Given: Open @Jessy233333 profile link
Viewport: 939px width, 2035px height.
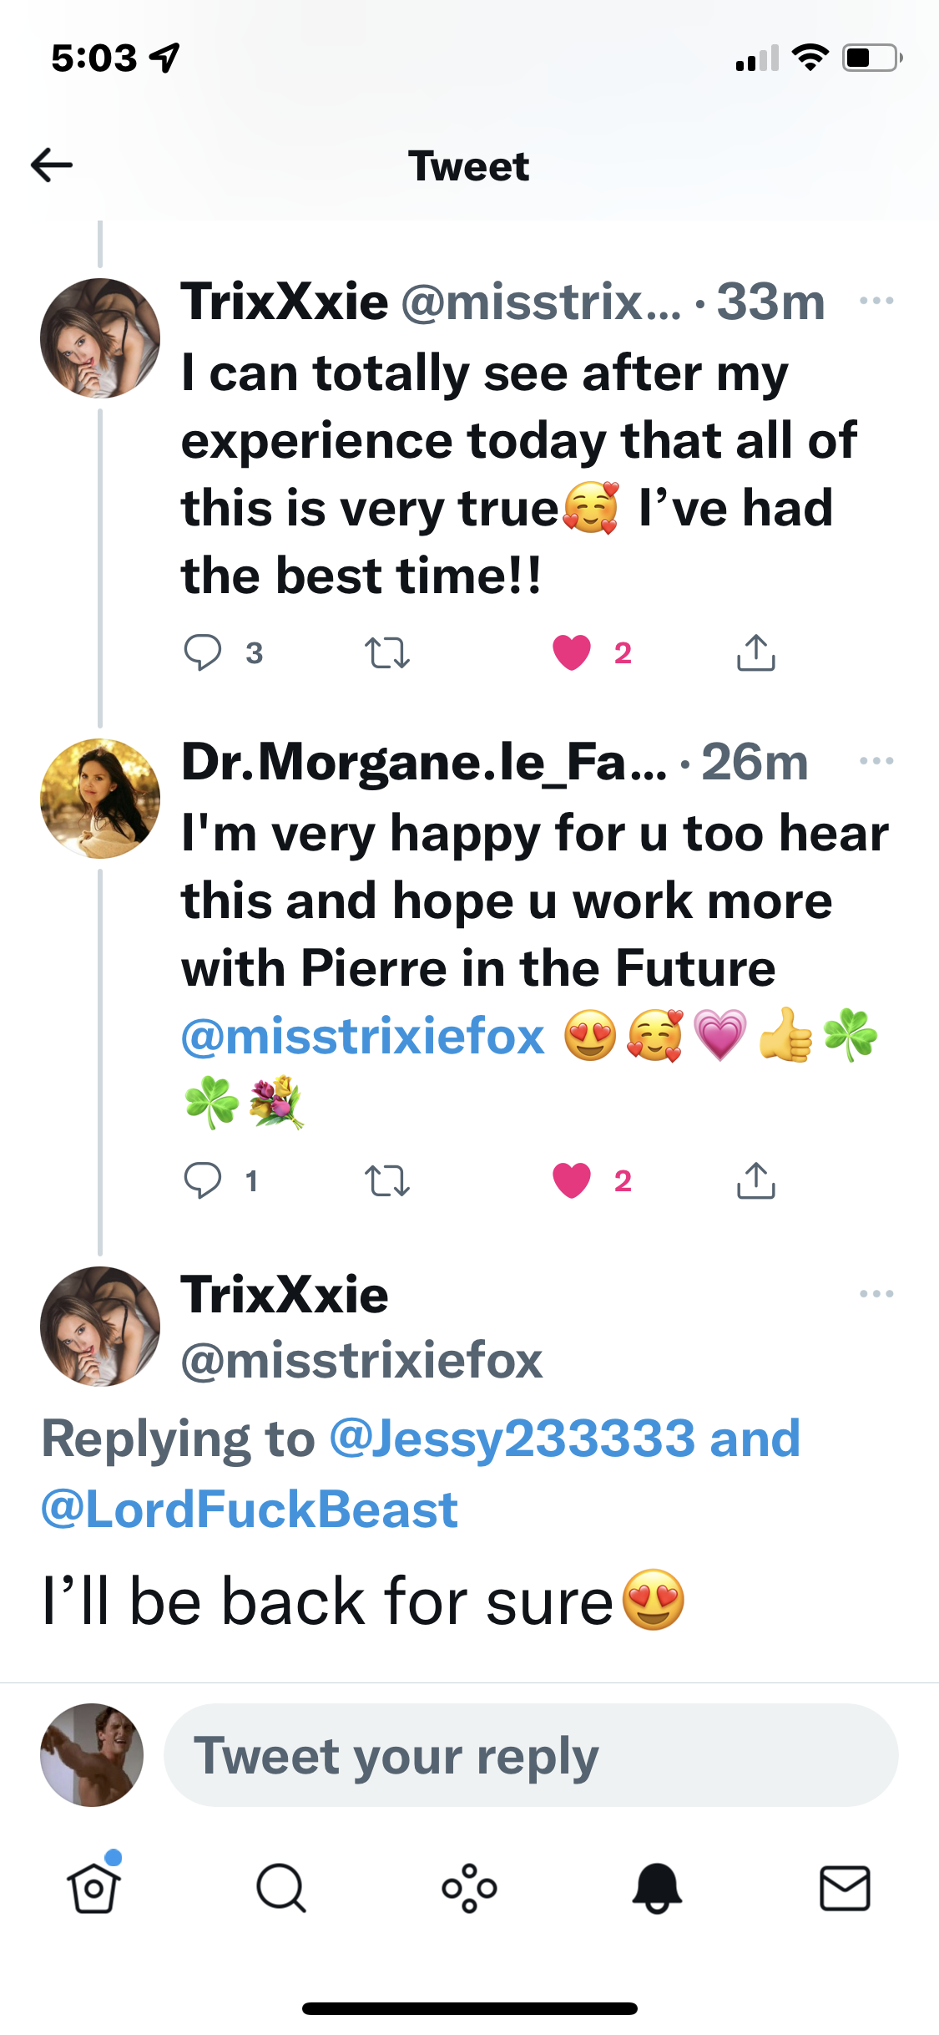Looking at the screenshot, I should 512,1439.
